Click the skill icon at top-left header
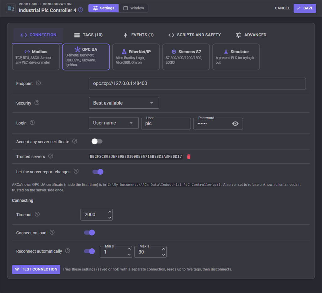This screenshot has height=293, width=322. click(11, 8)
